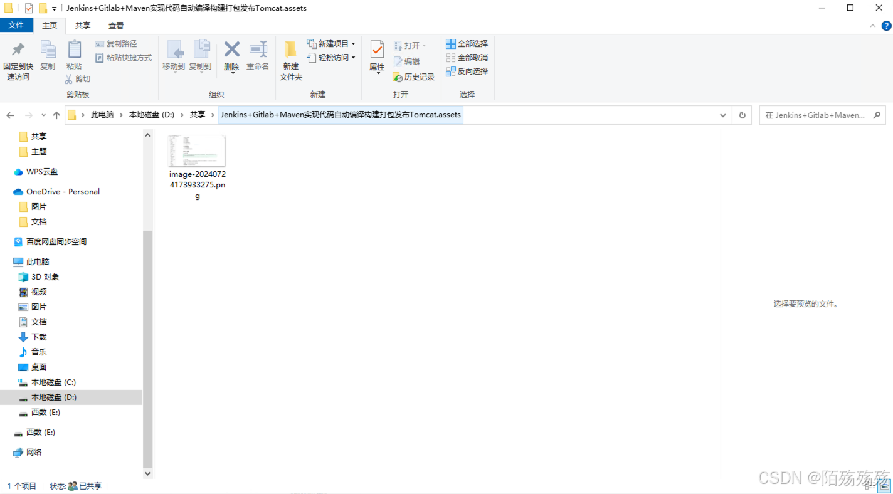Open recent locations dropdown arrow
This screenshot has width=893, height=494.
(x=43, y=115)
